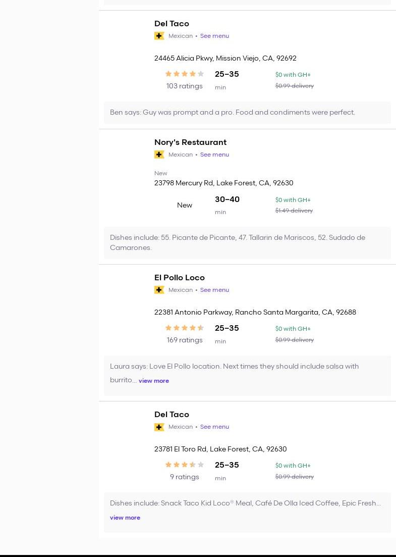This screenshot has width=396, height=557.
Task: Open the El Pollo Loco restaurant title
Action: pyautogui.click(x=179, y=278)
